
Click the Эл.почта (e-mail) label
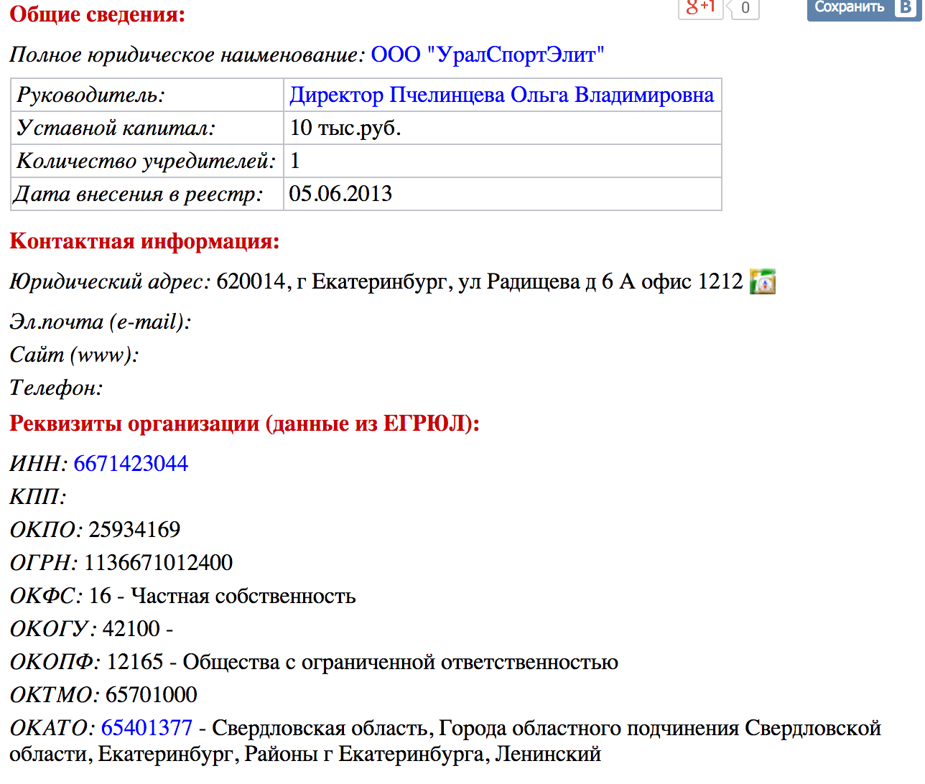tap(101, 322)
